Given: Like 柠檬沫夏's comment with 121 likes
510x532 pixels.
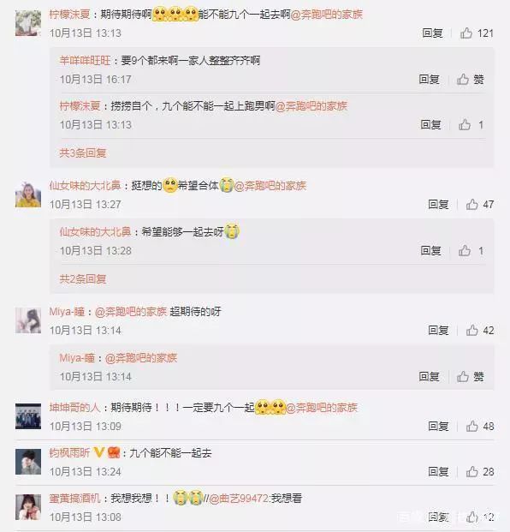Looking at the screenshot, I should tap(466, 33).
